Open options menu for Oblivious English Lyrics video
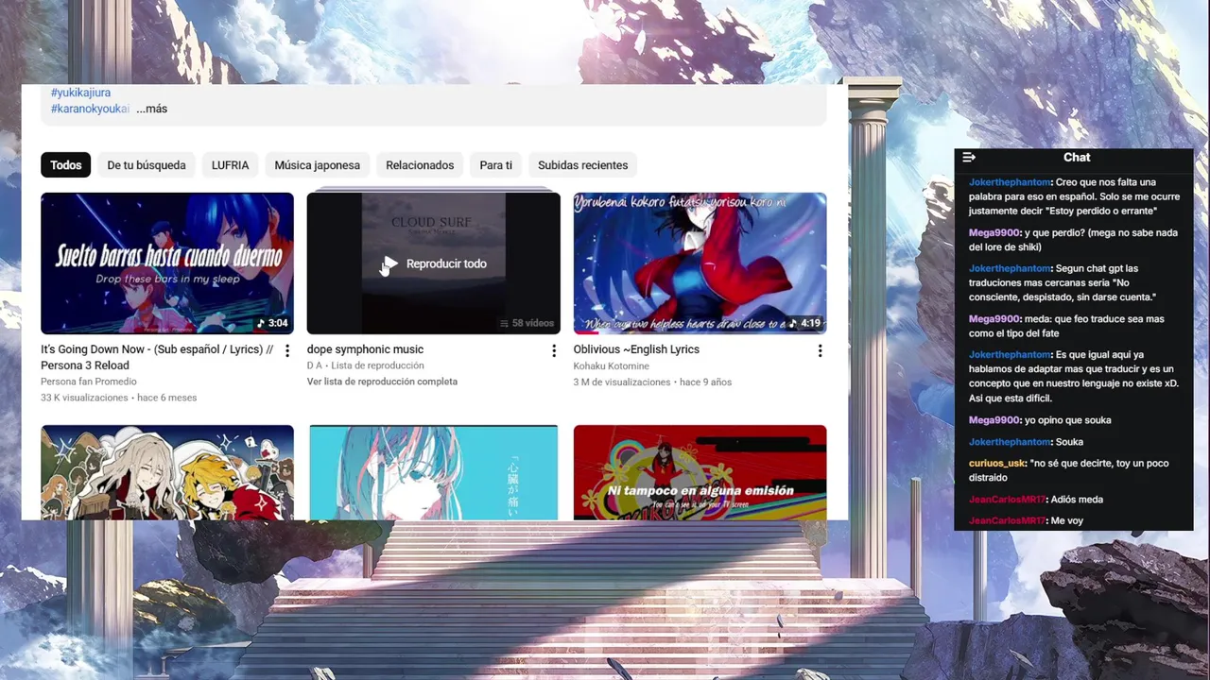The height and width of the screenshot is (680, 1210). [820, 351]
